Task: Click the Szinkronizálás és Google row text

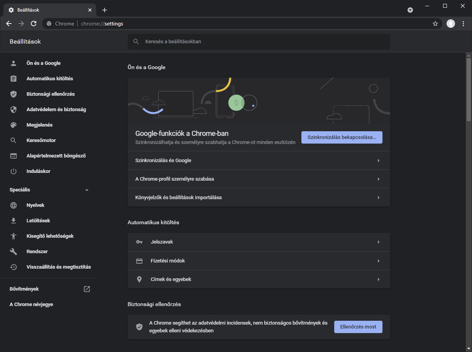Action: 163,161
